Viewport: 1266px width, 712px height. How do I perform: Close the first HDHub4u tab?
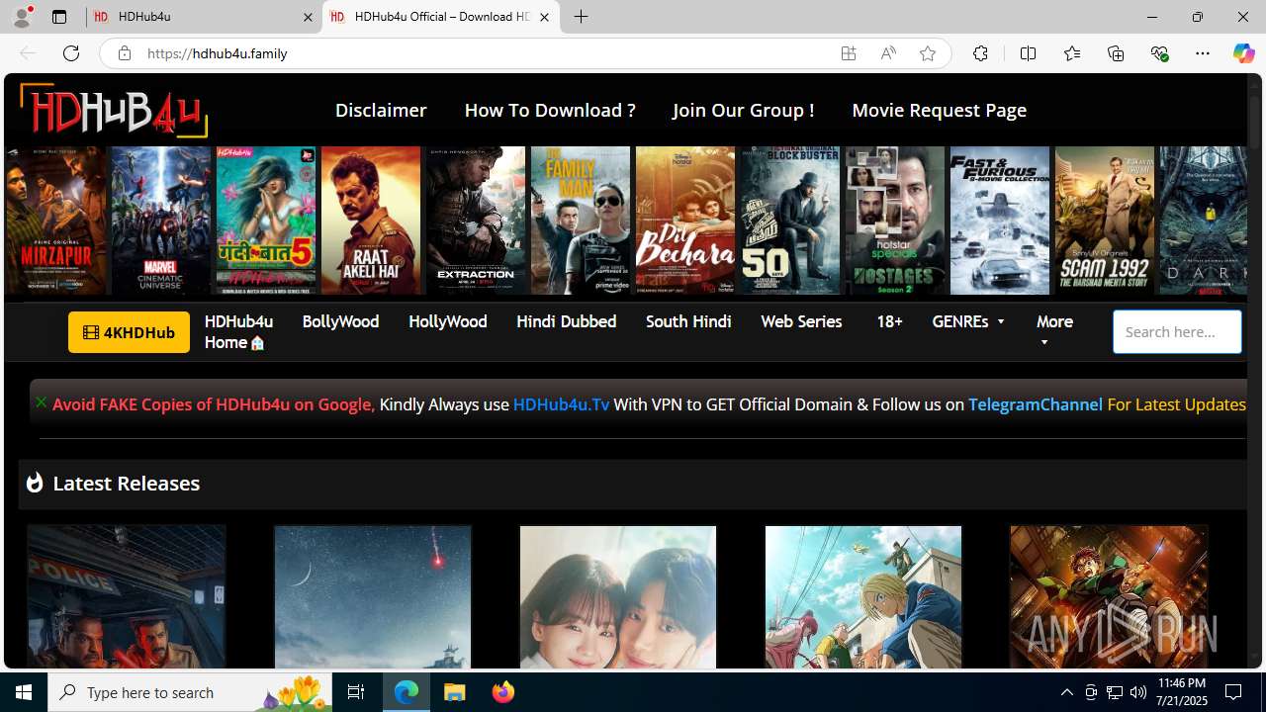(308, 17)
